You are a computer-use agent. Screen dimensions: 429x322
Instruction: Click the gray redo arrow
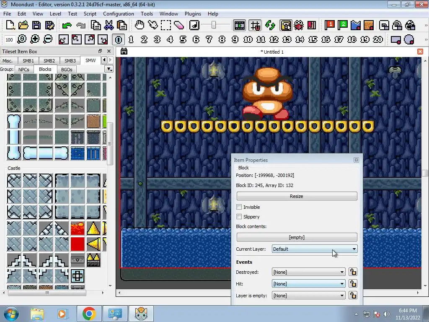pos(81,25)
